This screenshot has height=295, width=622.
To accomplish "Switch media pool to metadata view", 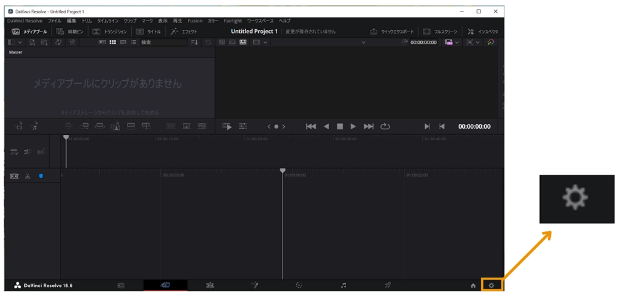I will click(x=102, y=42).
